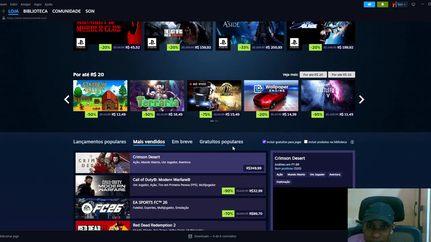Click the "Por até R$ 10" see-more button
Viewport: 431px width, 242px height.
click(341, 75)
